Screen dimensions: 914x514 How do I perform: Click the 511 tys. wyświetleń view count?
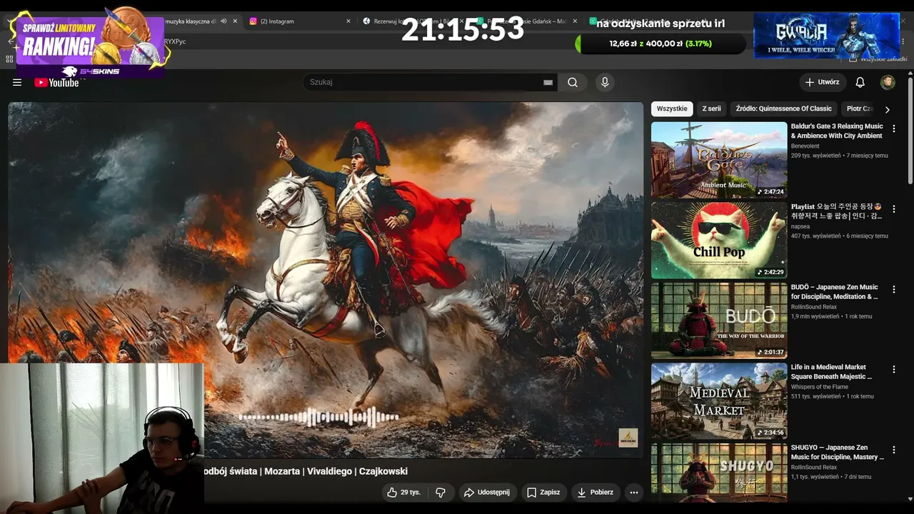815,396
